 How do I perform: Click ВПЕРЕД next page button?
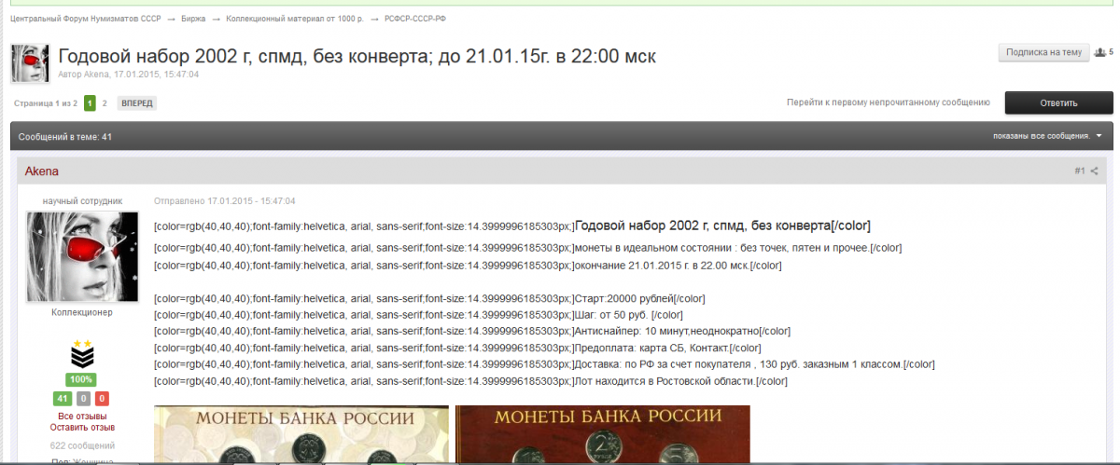pos(137,103)
